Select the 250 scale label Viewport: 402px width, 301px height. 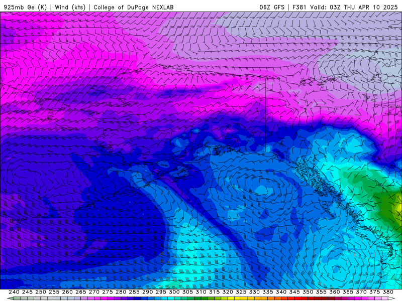point(41,292)
